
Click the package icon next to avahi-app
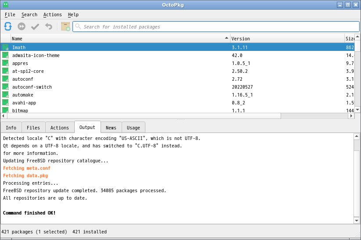pos(6,103)
